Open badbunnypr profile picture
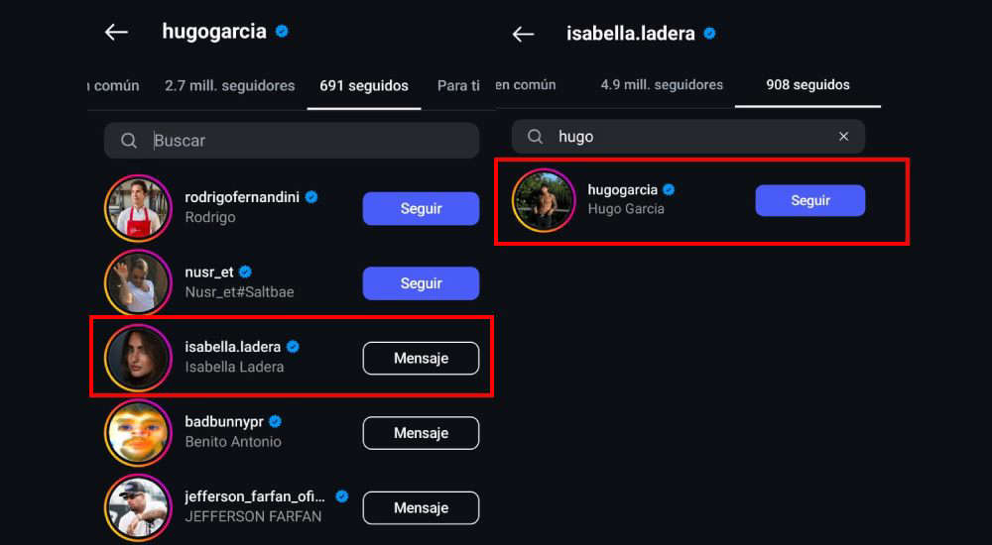The image size is (992, 545). coord(138,433)
